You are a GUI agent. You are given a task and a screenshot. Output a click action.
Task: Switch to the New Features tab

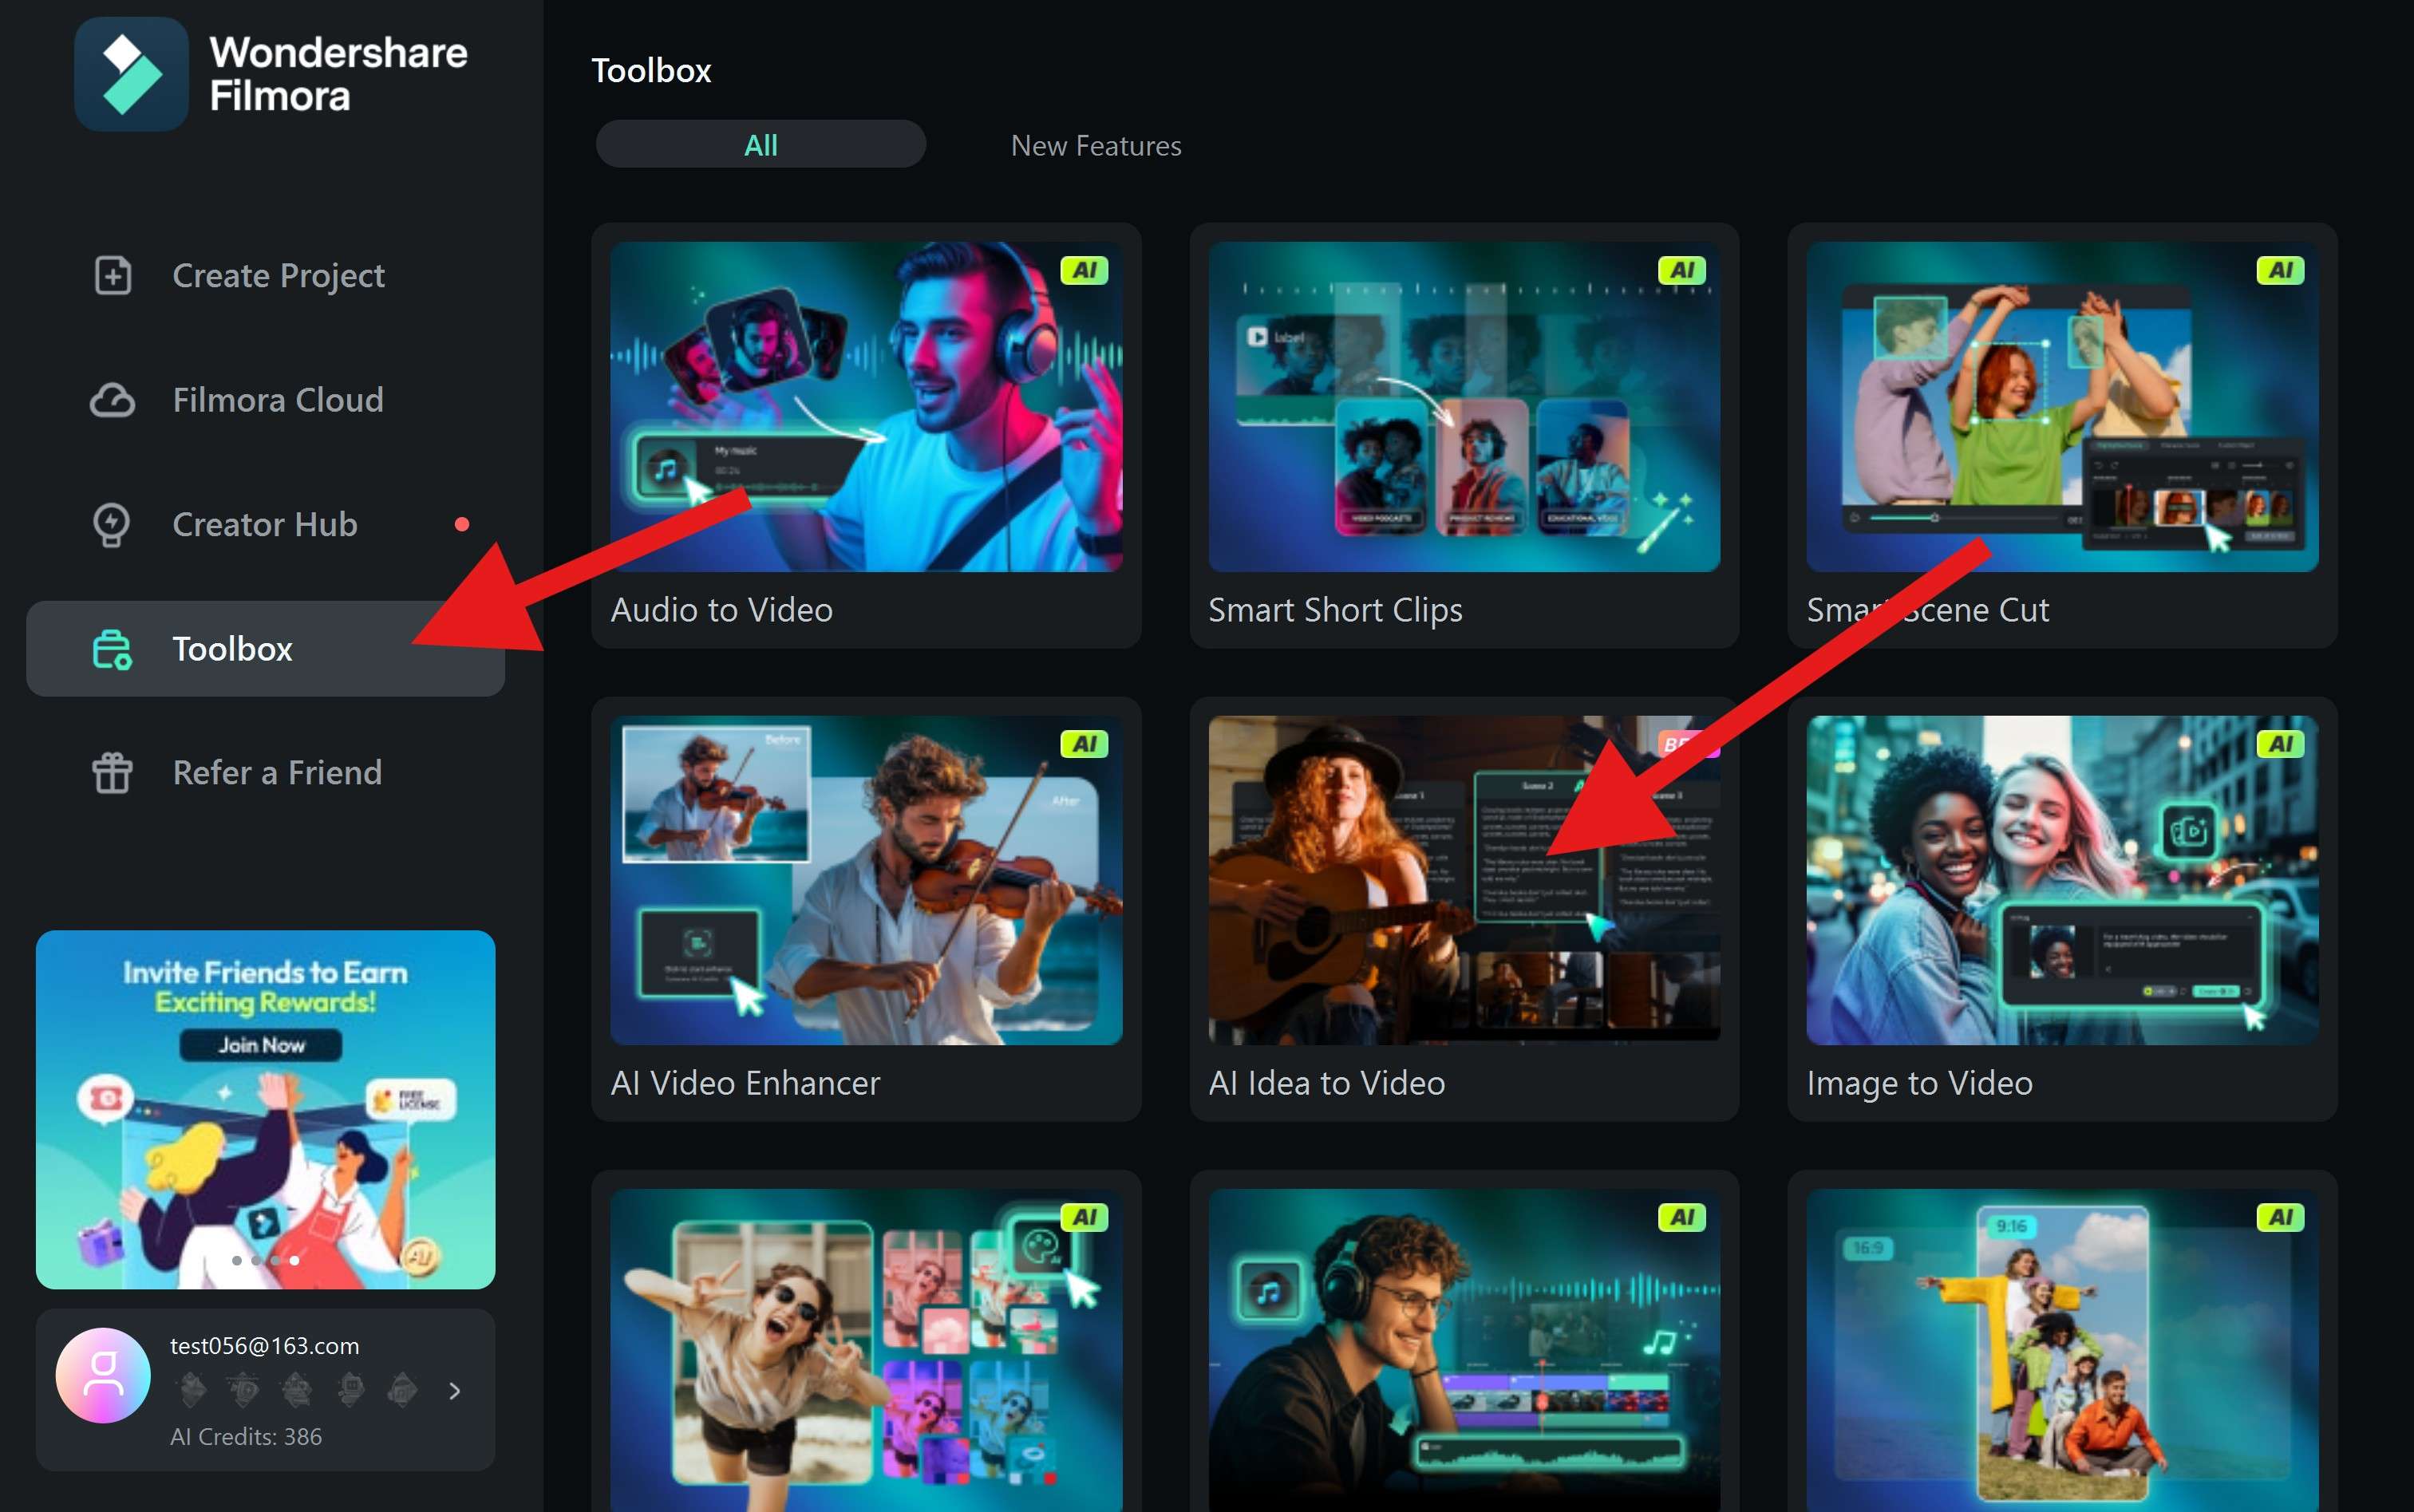coord(1096,146)
